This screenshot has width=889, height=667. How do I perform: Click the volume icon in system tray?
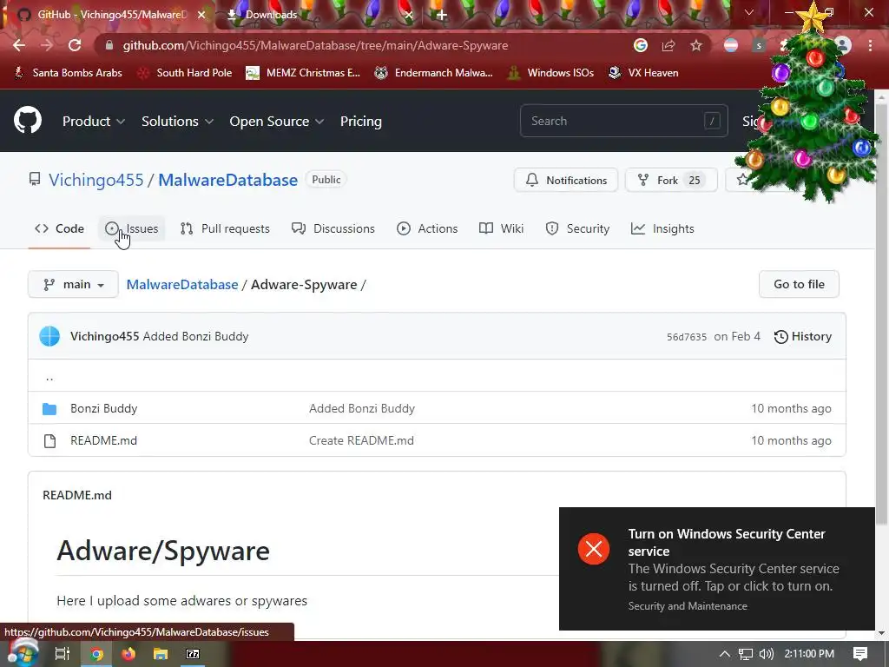[x=767, y=654]
